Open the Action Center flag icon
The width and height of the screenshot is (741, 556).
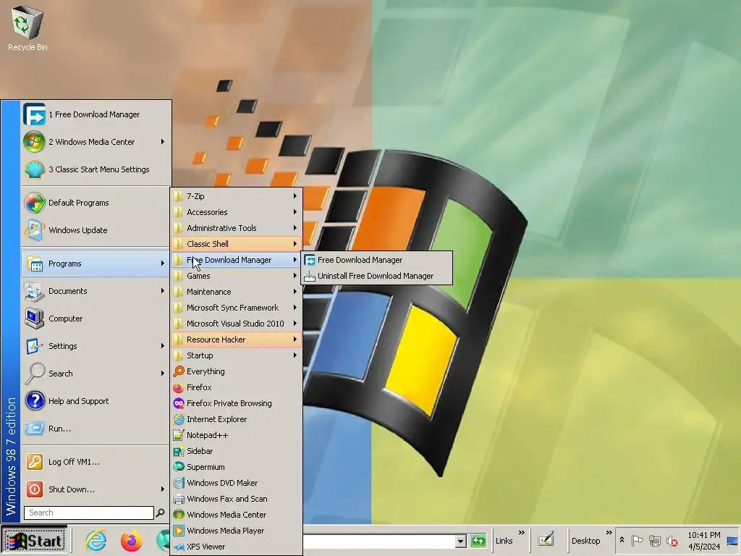(637, 540)
